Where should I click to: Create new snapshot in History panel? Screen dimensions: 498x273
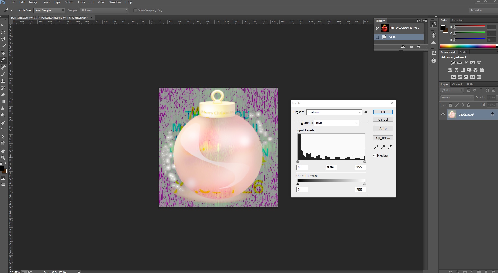(411, 47)
